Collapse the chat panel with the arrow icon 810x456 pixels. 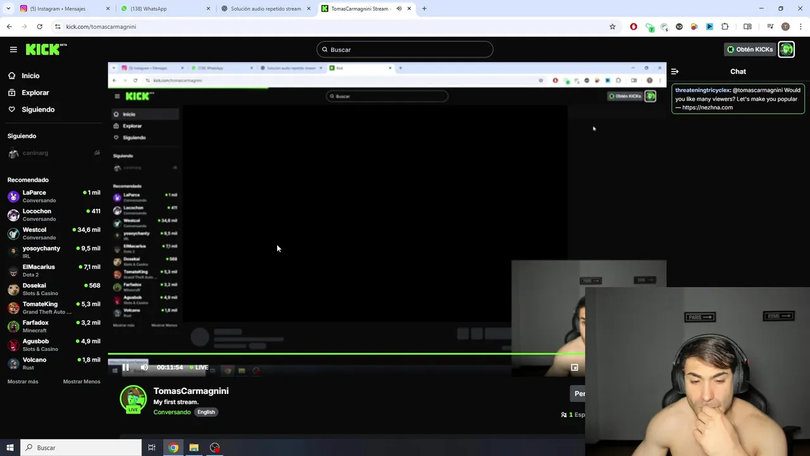(675, 72)
